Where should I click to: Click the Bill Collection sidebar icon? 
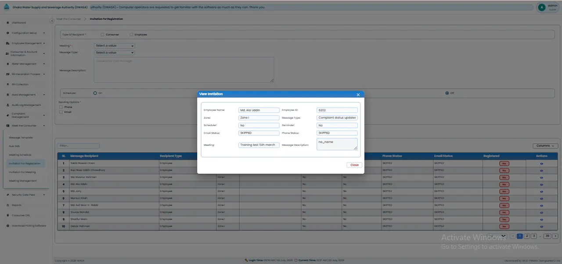(x=8, y=84)
